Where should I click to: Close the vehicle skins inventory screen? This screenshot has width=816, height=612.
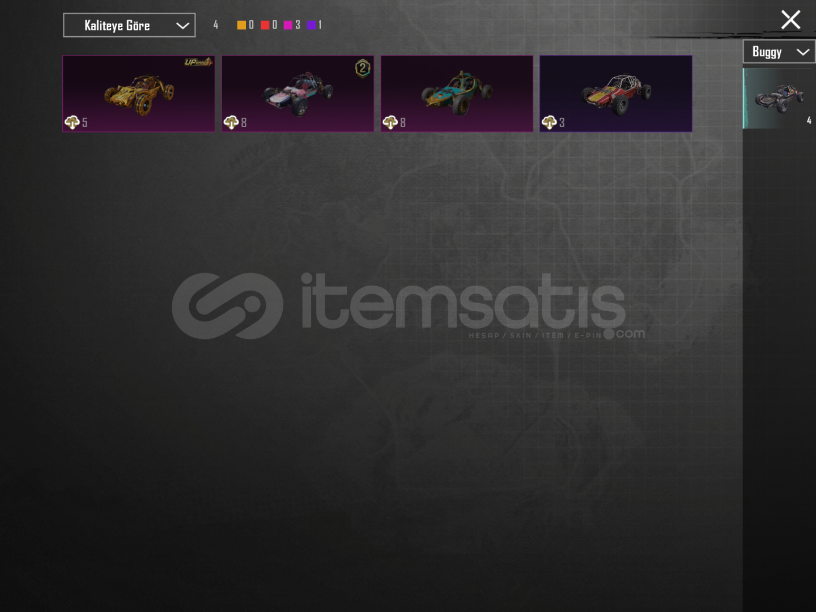tap(790, 20)
